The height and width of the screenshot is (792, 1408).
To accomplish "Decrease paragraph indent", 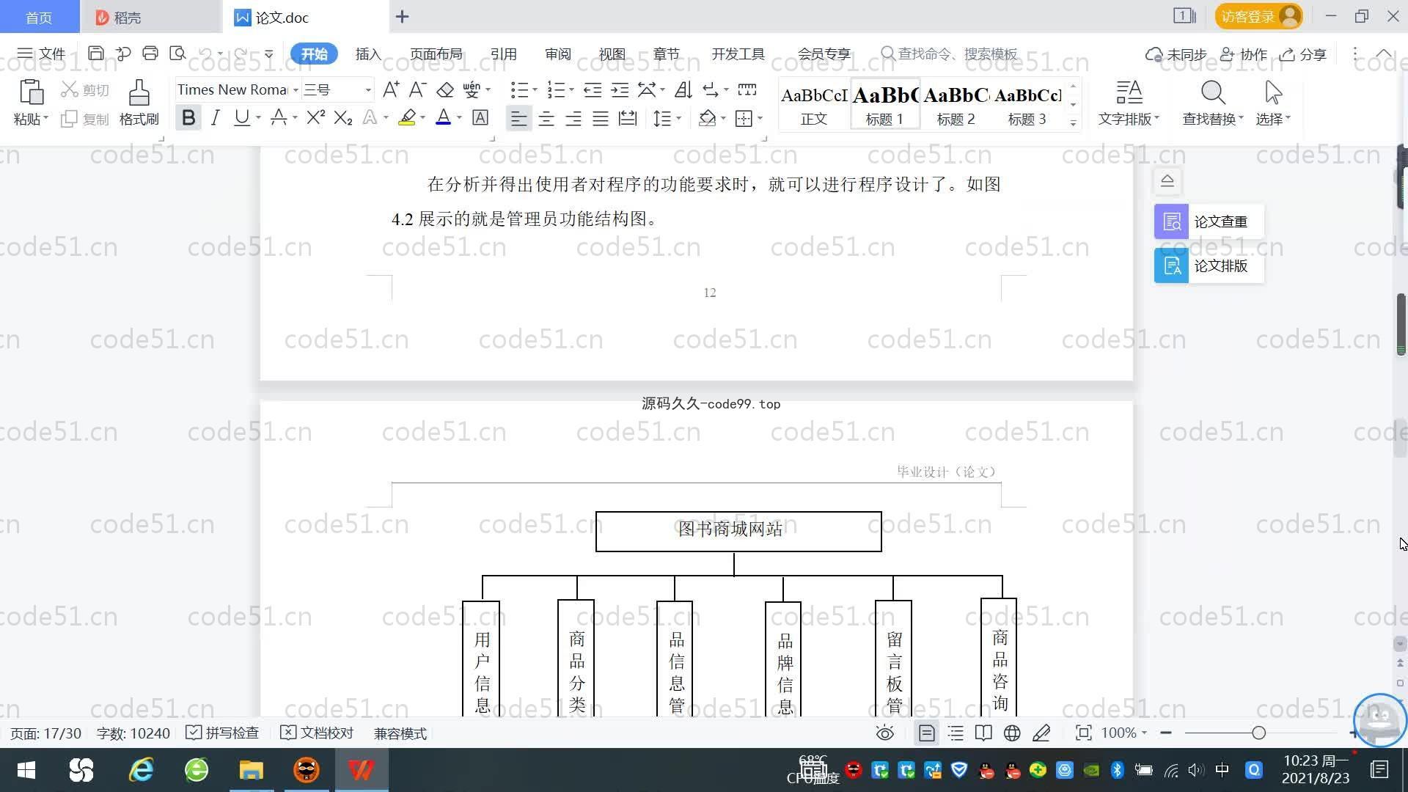I will (x=593, y=89).
